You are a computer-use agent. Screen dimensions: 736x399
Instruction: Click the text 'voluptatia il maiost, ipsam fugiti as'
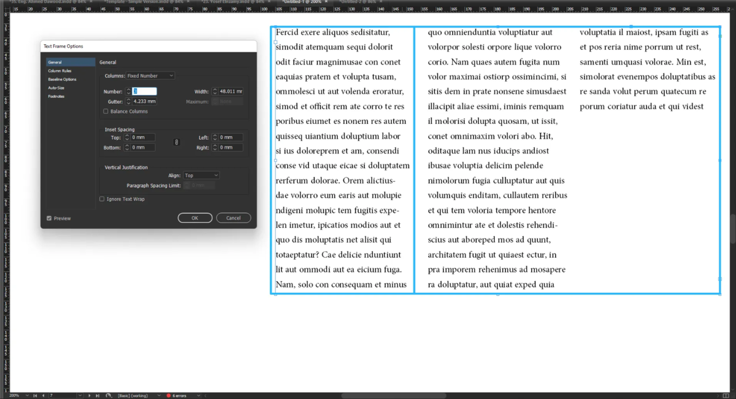pos(644,32)
